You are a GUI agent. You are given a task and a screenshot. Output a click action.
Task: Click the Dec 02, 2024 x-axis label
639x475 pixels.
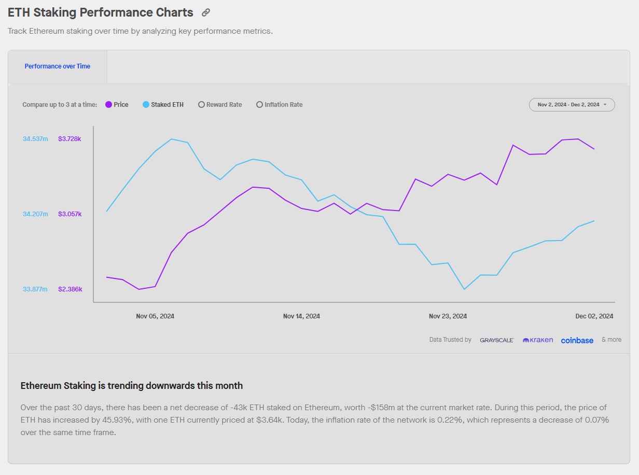[x=594, y=316]
